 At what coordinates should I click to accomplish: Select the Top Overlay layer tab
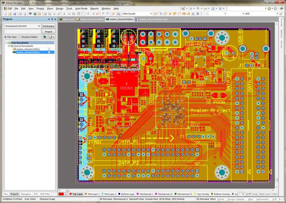pyautogui.click(x=201, y=194)
